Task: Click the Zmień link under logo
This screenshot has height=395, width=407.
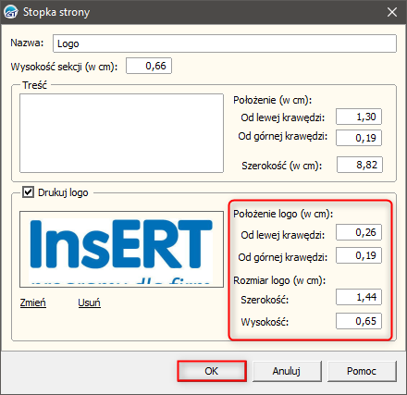Action: (x=33, y=302)
